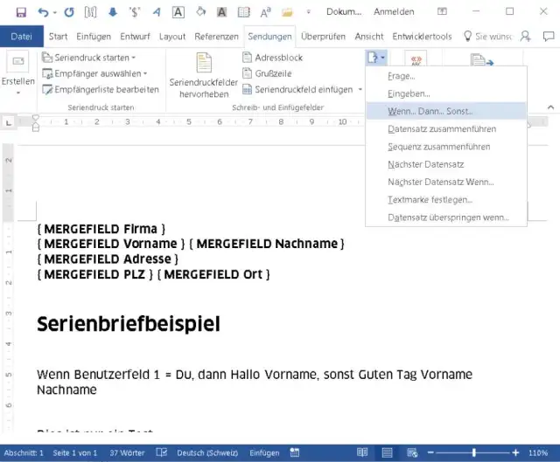Choose Datensatz überspringen wenn... entry
The width and height of the screenshot is (560, 462).
pyautogui.click(x=445, y=217)
